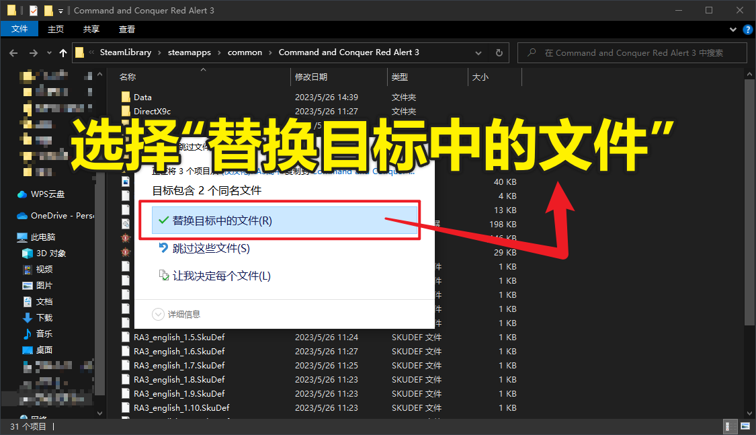Expand chevron after steamapps breadcrumb
The height and width of the screenshot is (435, 756).
(x=219, y=52)
